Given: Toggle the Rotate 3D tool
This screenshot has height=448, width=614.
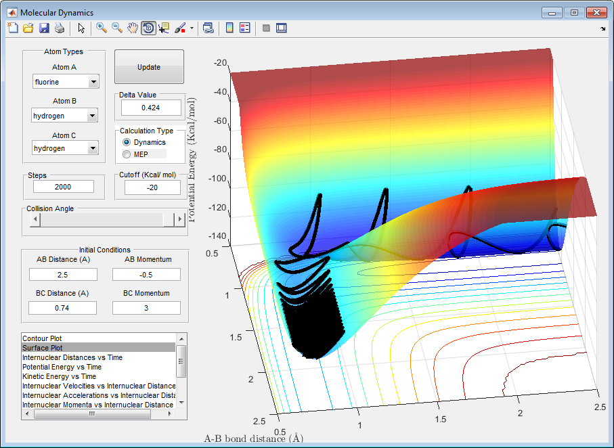Looking at the screenshot, I should (x=148, y=28).
